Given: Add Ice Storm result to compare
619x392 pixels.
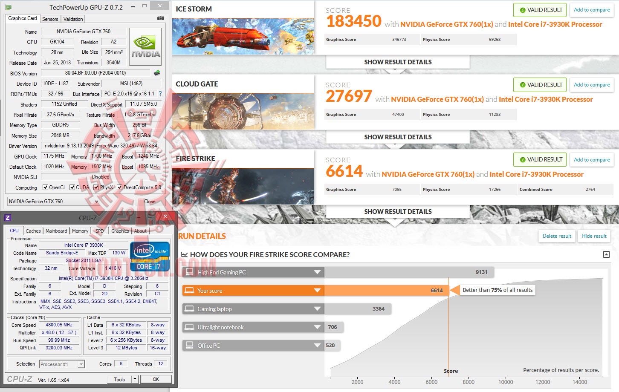Looking at the screenshot, I should [x=592, y=10].
